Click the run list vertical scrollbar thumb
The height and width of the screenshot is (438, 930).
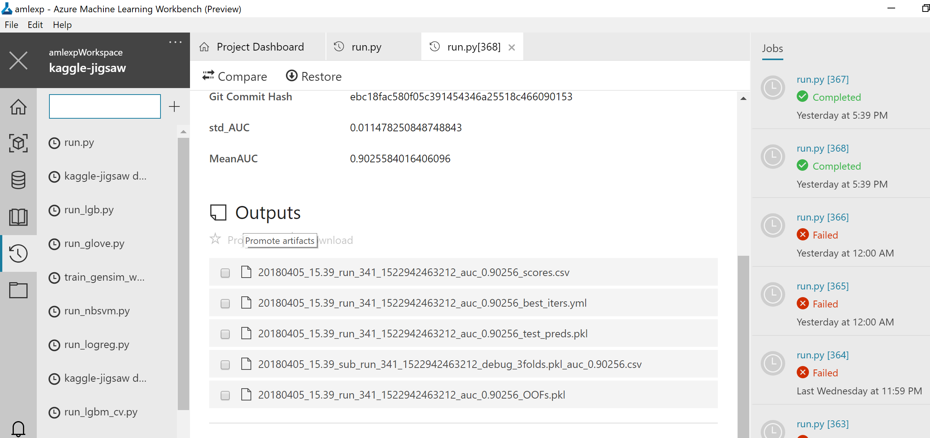183,274
